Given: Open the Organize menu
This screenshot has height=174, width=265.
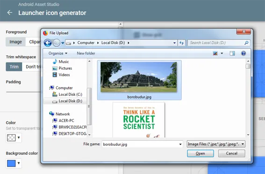Looking at the screenshot, I should (58, 53).
